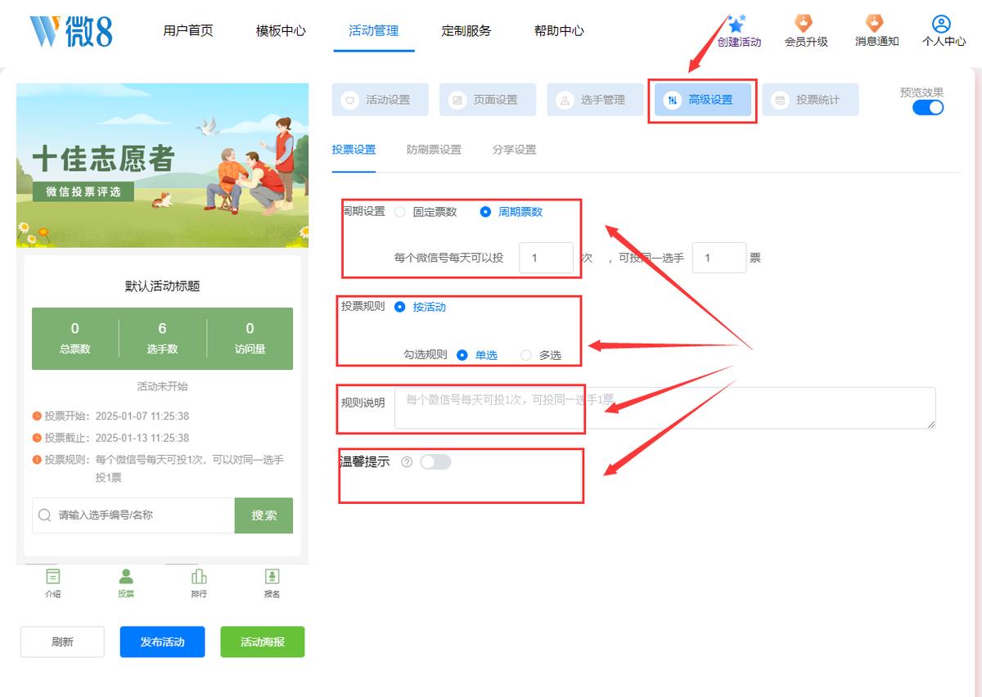Open 帮助中心 in top navigation
This screenshot has height=697, width=982.
point(559,31)
